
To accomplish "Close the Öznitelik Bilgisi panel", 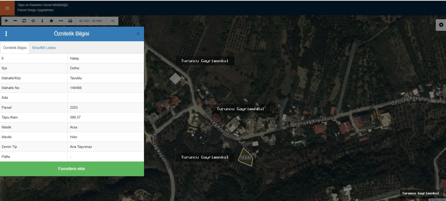I will 138,34.
